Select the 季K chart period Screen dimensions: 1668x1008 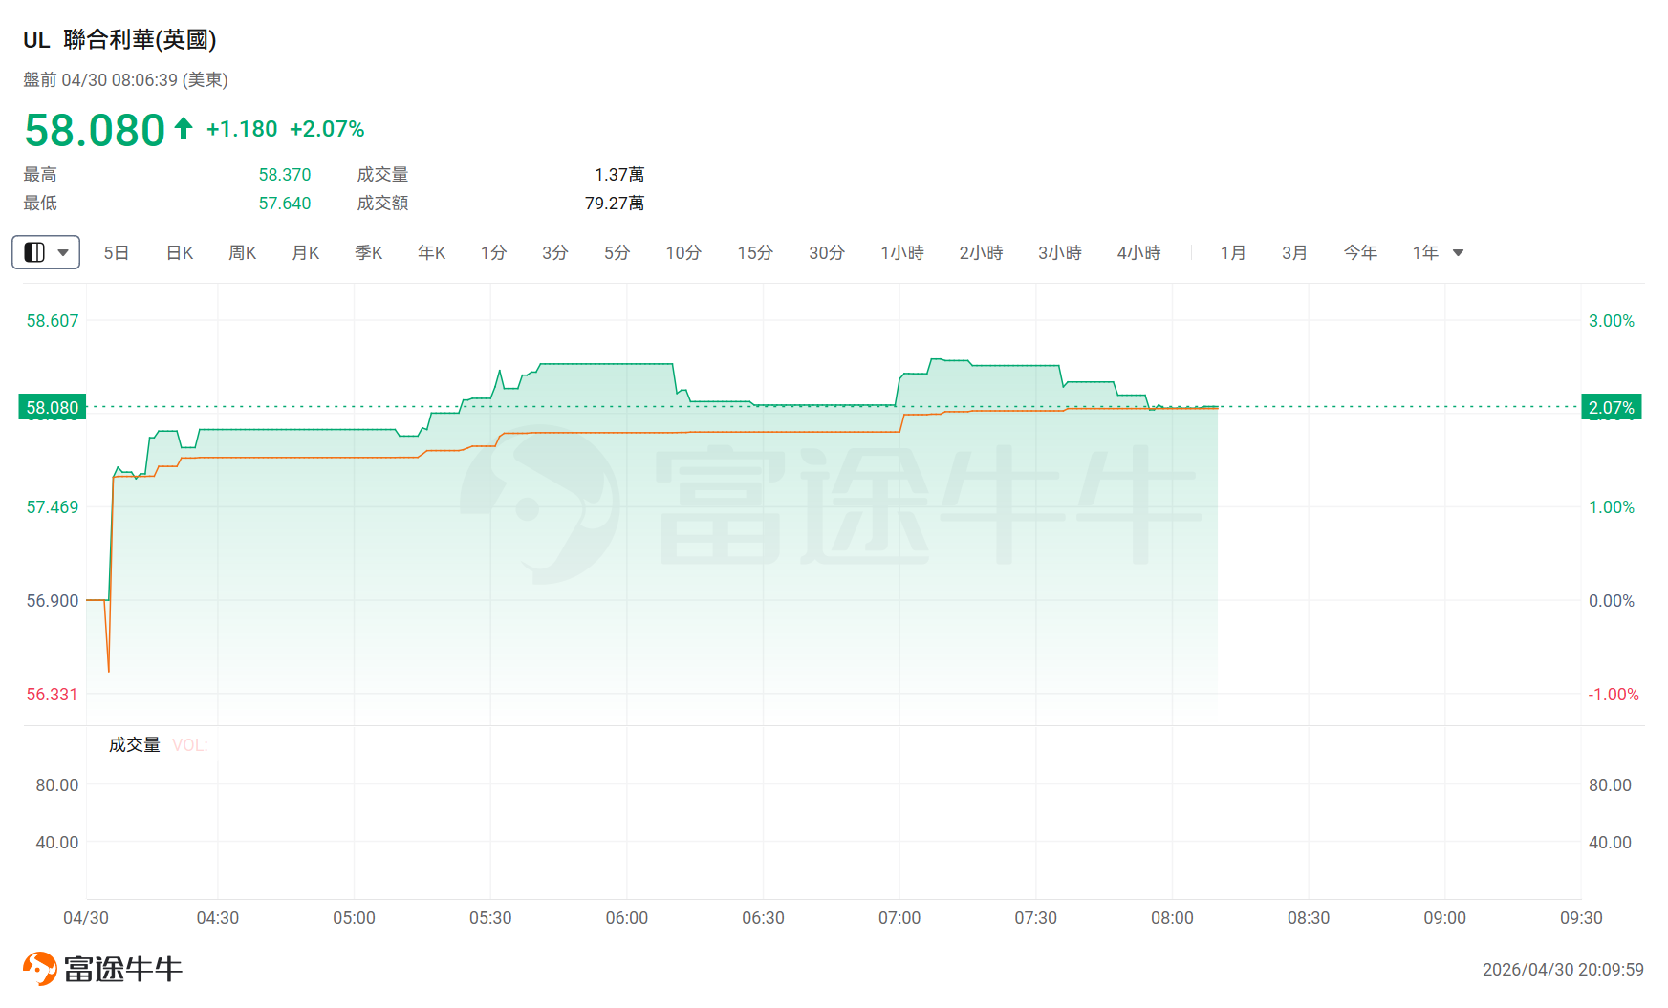[369, 253]
